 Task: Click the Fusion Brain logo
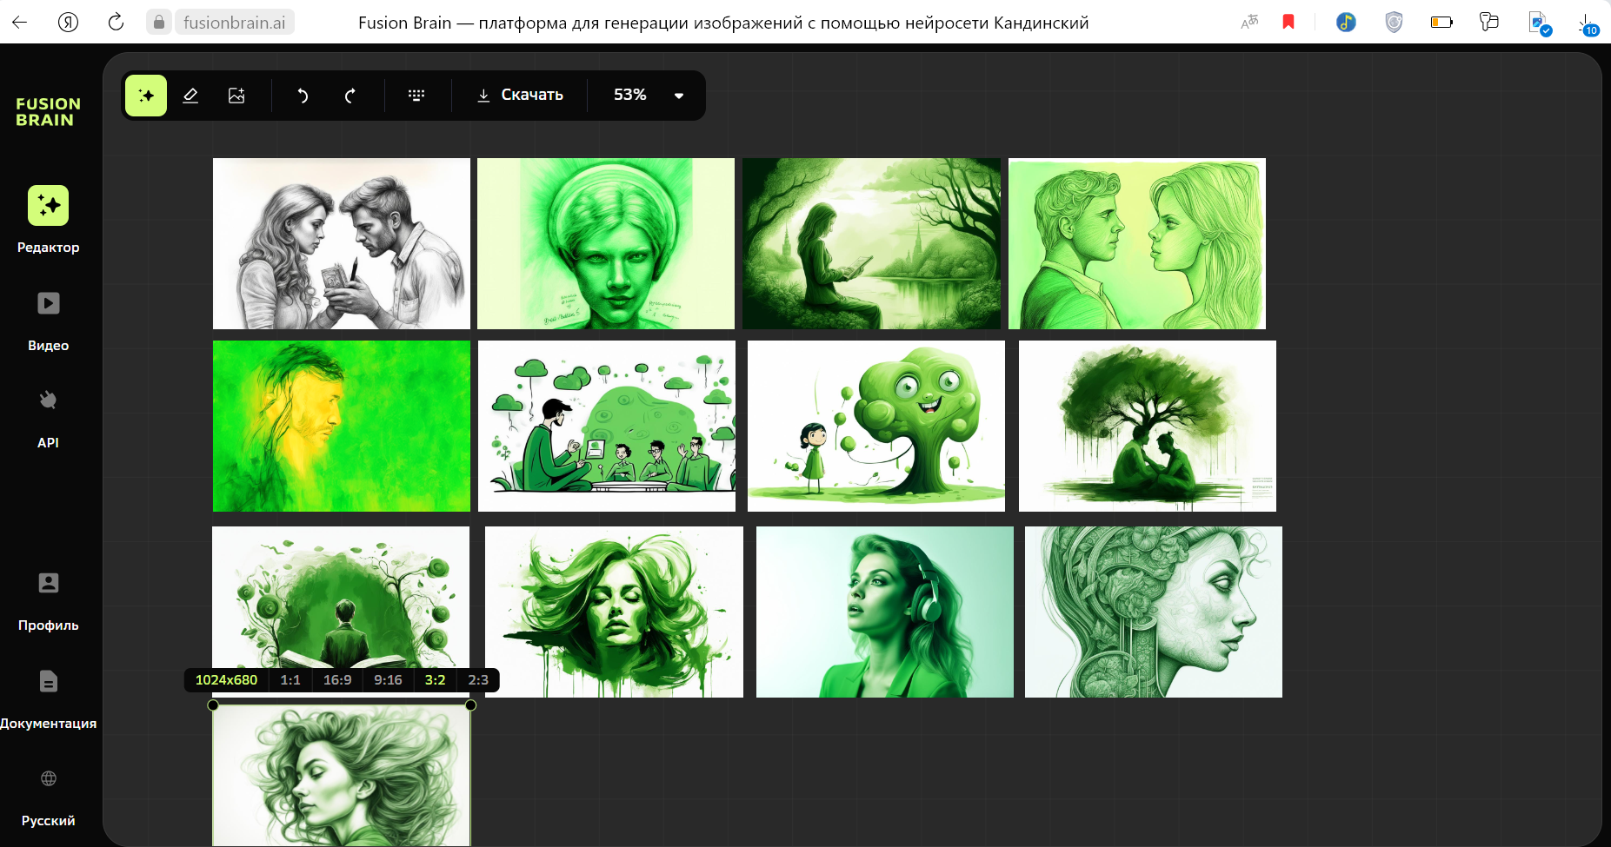48,112
